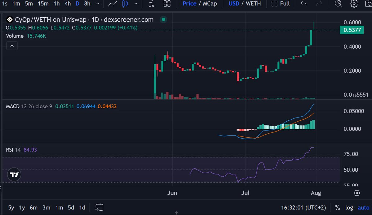This screenshot has width=372, height=215.
Task: Select the candlestick chart style
Action: click(x=125, y=4)
